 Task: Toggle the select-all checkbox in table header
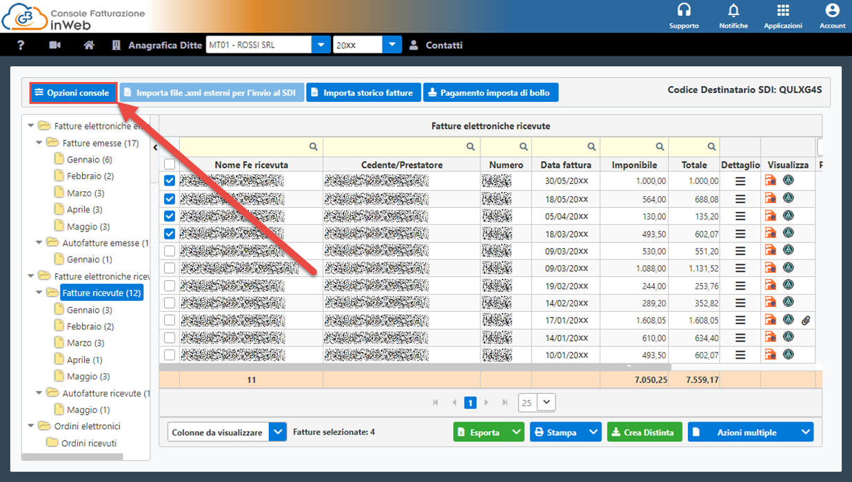tap(170, 165)
